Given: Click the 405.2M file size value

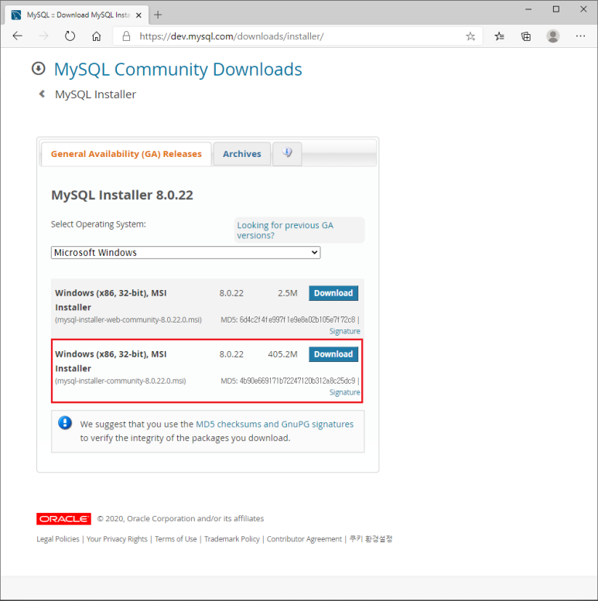Looking at the screenshot, I should click(x=282, y=354).
